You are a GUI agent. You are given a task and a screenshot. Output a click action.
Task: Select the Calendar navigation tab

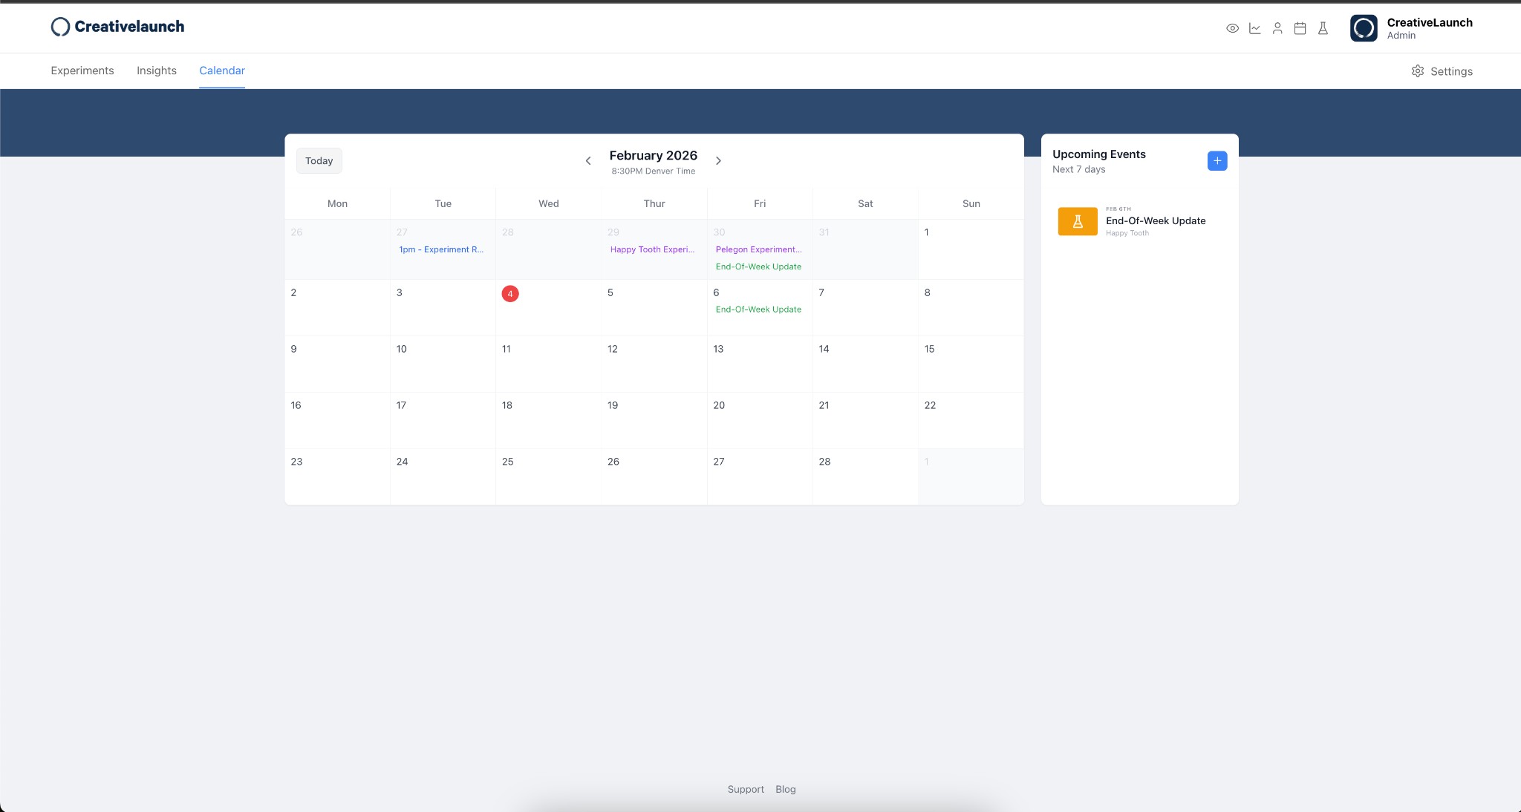click(x=221, y=71)
